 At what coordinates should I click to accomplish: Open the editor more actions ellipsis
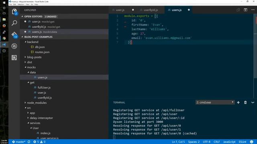(253, 10)
